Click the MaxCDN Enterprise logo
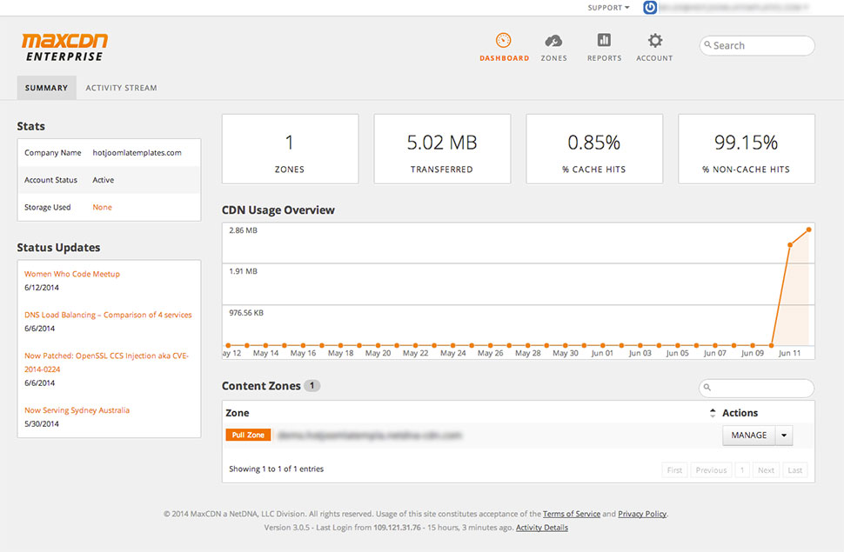 pyautogui.click(x=64, y=47)
